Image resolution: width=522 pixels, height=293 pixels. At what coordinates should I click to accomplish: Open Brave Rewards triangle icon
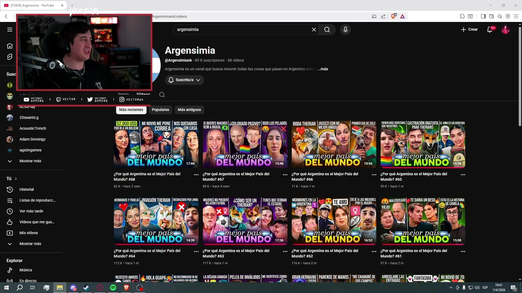tap(402, 16)
